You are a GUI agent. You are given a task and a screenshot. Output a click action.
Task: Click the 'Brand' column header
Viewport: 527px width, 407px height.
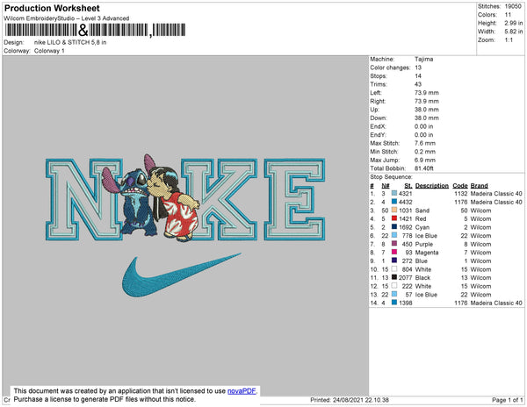pyautogui.click(x=479, y=186)
